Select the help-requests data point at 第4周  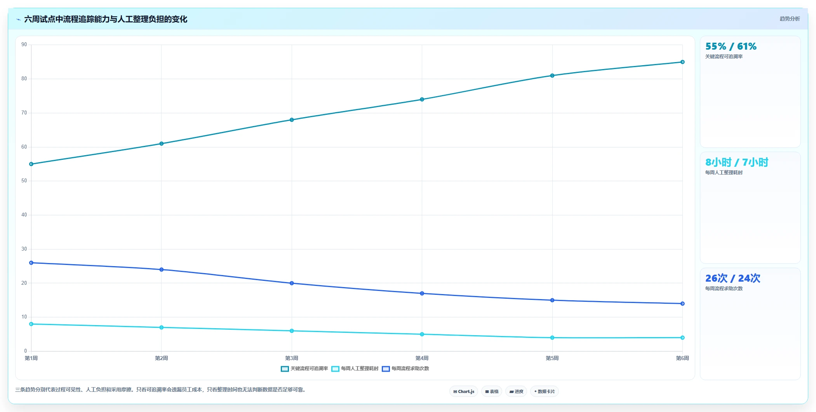pyautogui.click(x=422, y=294)
